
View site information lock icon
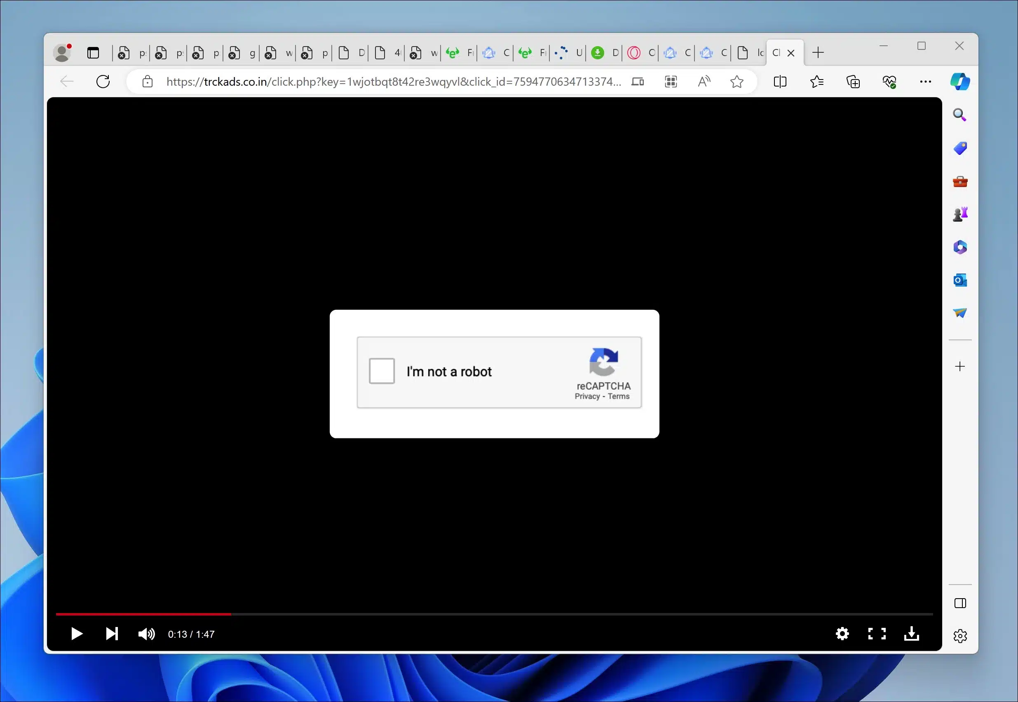tap(148, 82)
